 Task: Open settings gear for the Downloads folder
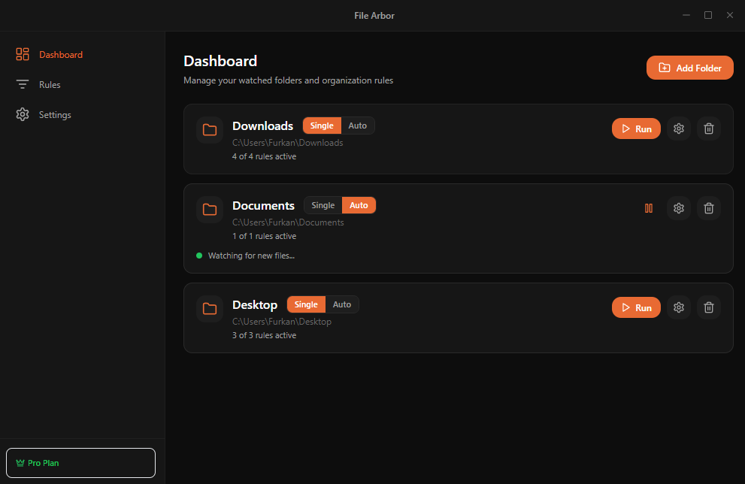coord(678,129)
